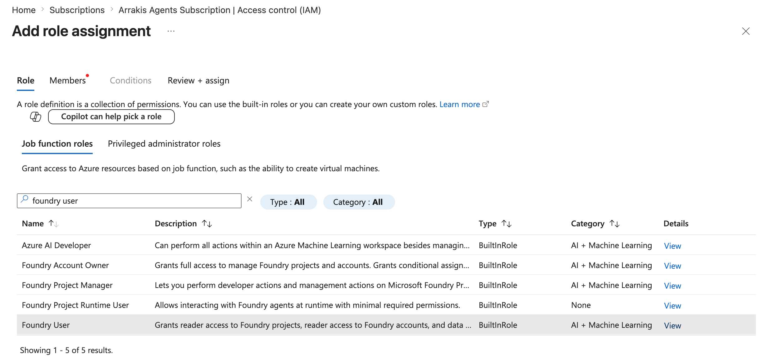Click Azure AI Developer description text
The height and width of the screenshot is (363, 764).
click(312, 245)
